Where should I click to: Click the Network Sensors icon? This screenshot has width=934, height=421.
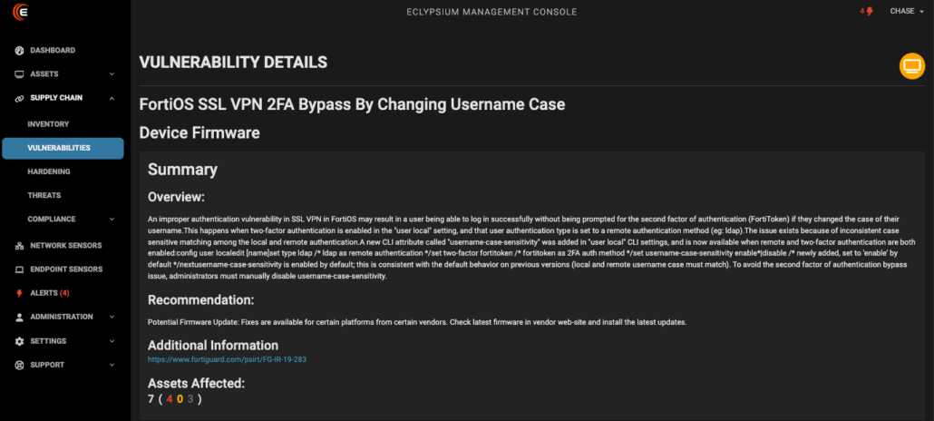click(20, 246)
